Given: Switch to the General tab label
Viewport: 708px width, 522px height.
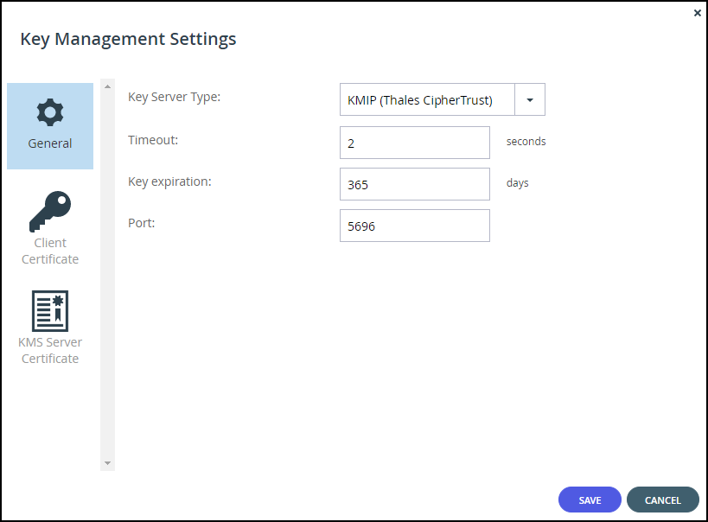Looking at the screenshot, I should point(50,143).
